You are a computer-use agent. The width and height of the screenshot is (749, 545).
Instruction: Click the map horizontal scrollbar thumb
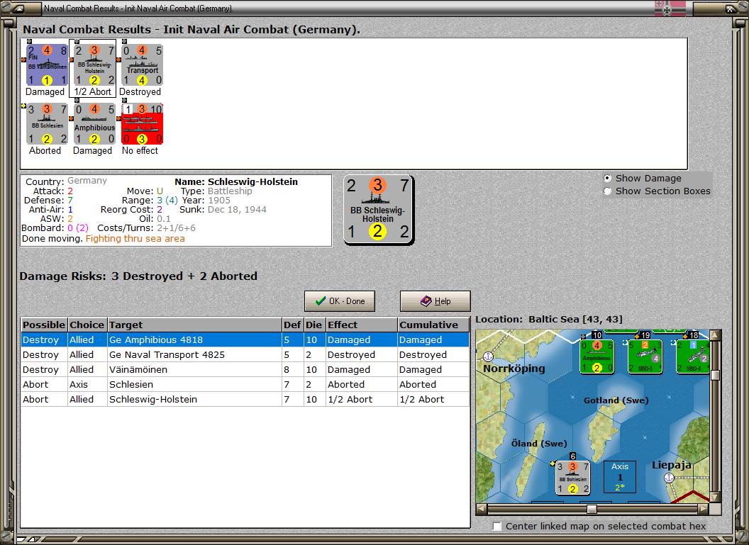click(x=592, y=509)
